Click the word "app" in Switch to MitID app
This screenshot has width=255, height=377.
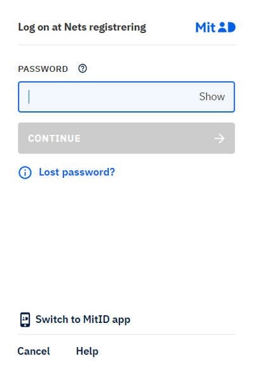(121, 320)
